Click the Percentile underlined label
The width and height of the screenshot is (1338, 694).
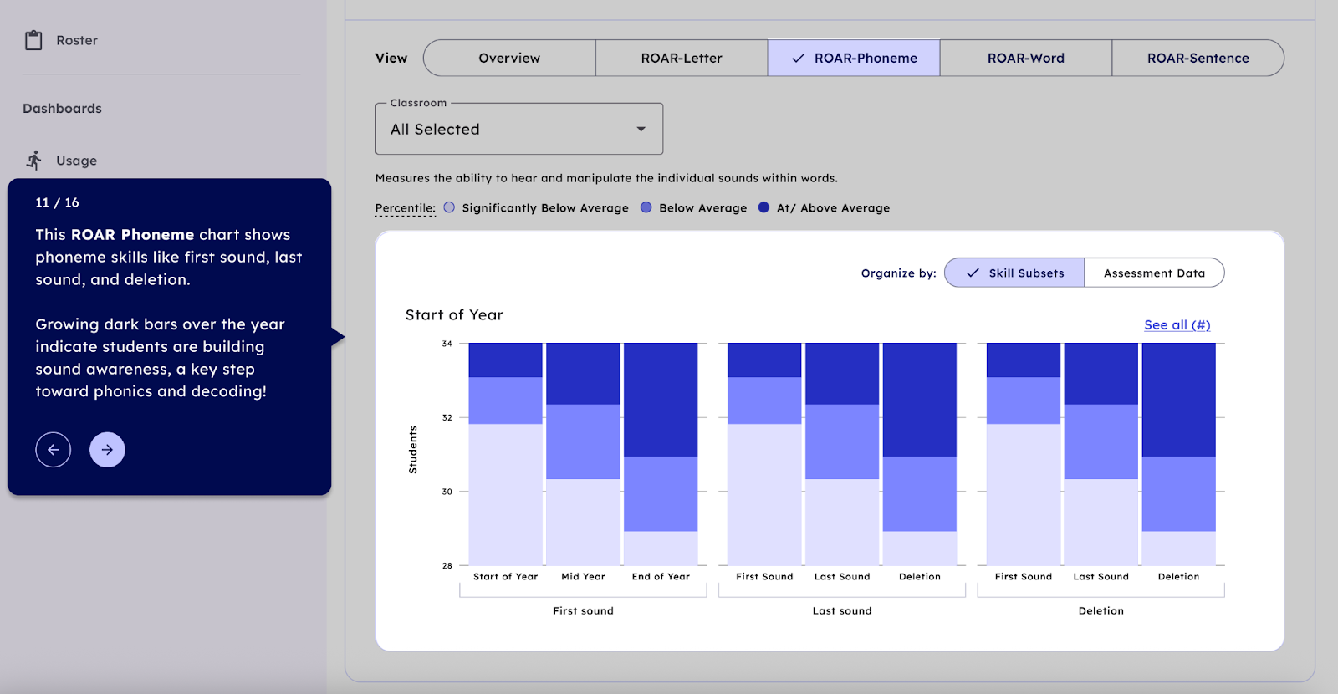click(x=406, y=208)
